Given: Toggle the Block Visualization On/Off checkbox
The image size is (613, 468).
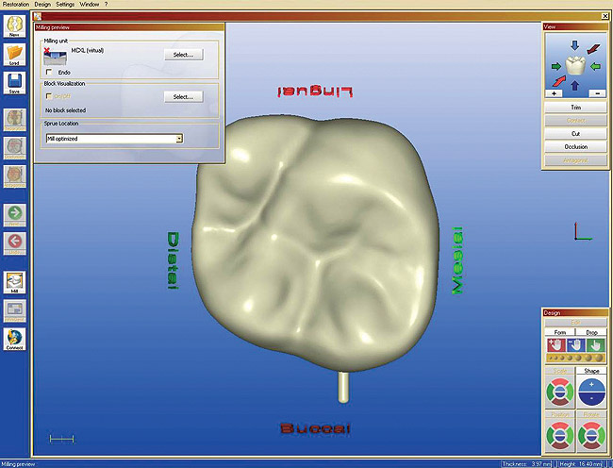Looking at the screenshot, I should 49,96.
